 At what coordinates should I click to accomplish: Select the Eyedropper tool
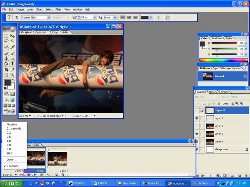tap(12, 69)
